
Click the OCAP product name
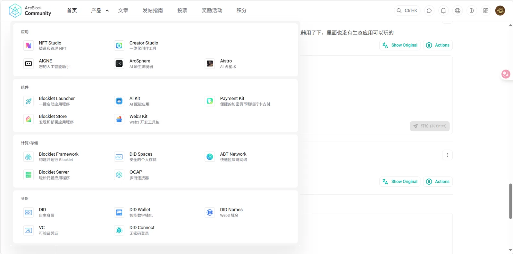[136, 172]
